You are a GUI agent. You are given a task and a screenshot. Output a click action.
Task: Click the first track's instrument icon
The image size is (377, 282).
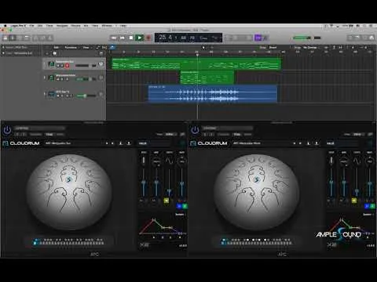tap(51, 64)
